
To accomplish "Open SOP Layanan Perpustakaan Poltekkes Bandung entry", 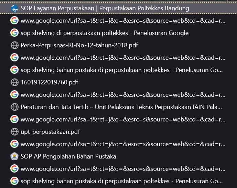I will pyautogui.click(x=118, y=8).
